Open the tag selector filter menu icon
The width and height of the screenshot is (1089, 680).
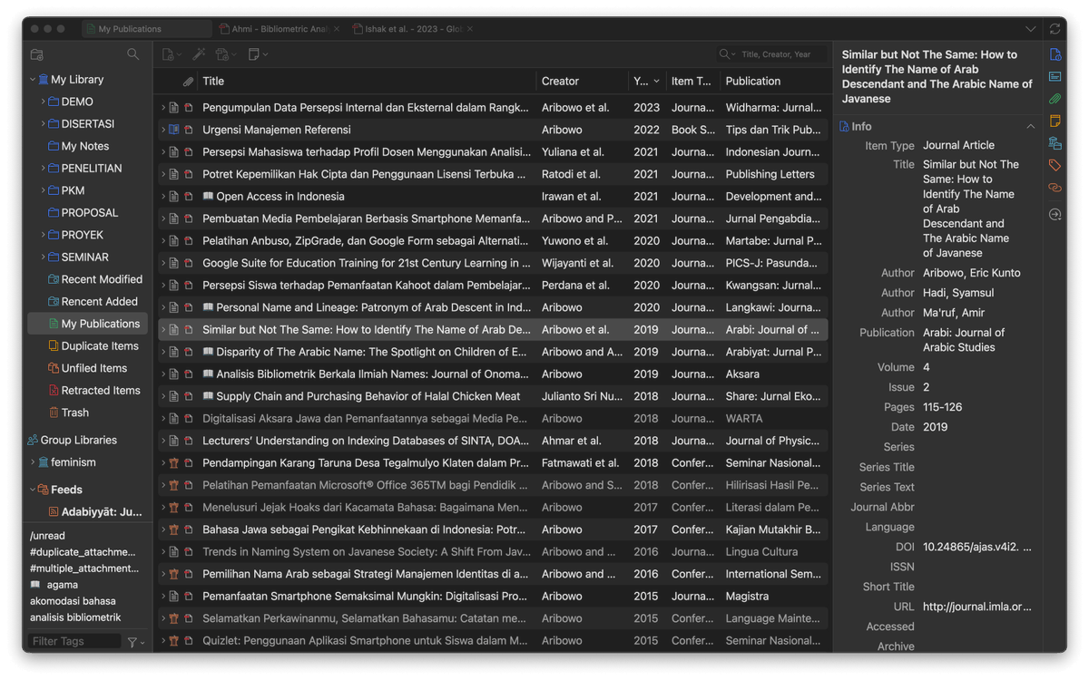click(x=135, y=642)
